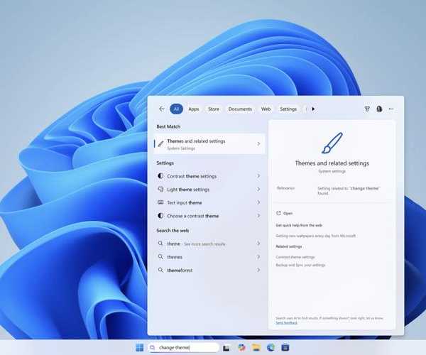Open File Explorer from the taskbar

(256, 347)
